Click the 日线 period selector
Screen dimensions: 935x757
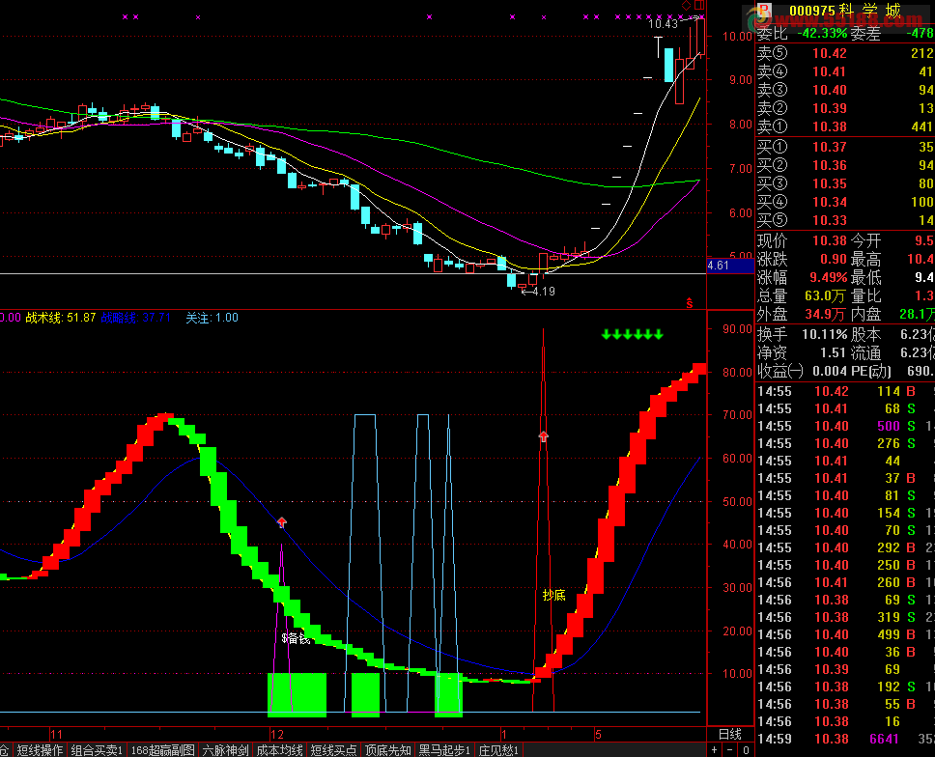point(730,734)
